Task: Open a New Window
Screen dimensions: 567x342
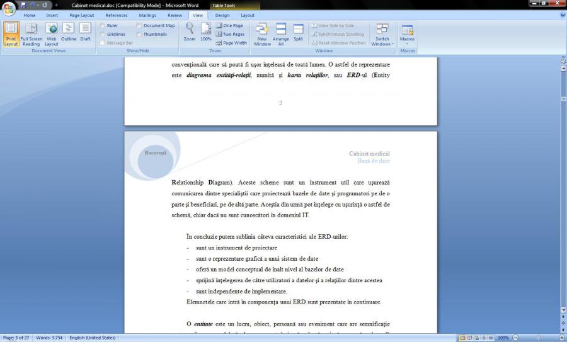Action: (x=262, y=34)
